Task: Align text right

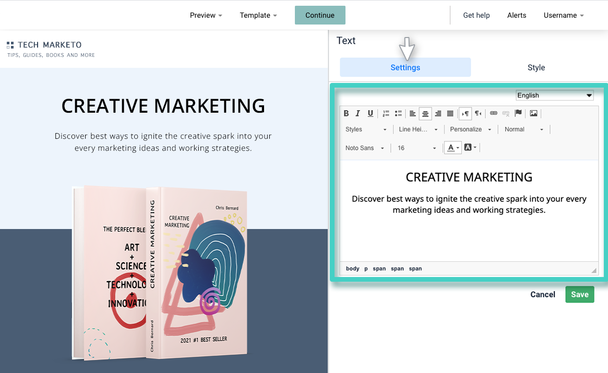Action: pos(438,113)
